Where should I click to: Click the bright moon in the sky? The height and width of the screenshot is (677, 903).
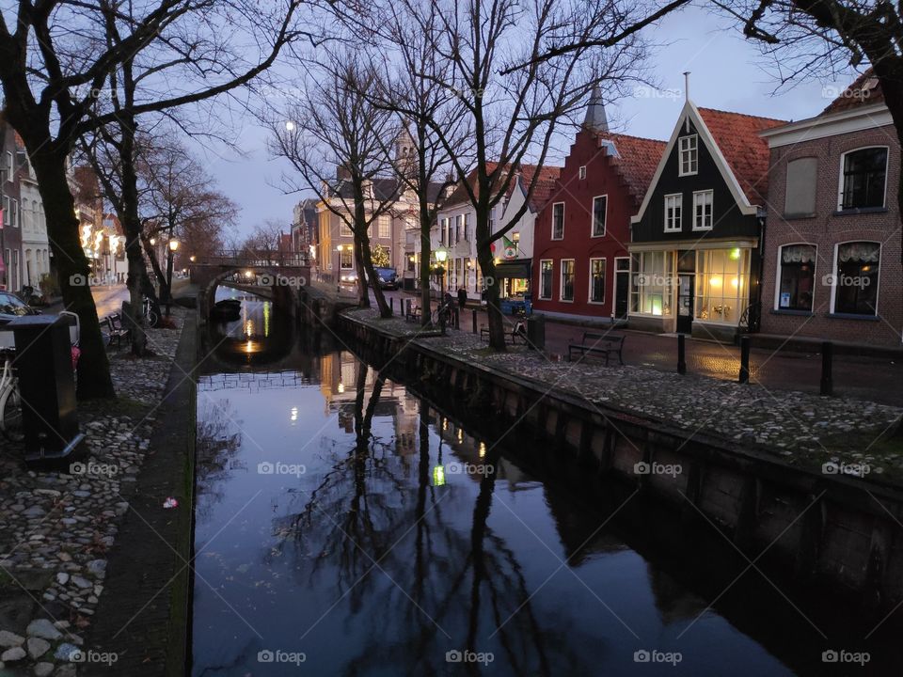click(x=290, y=125)
